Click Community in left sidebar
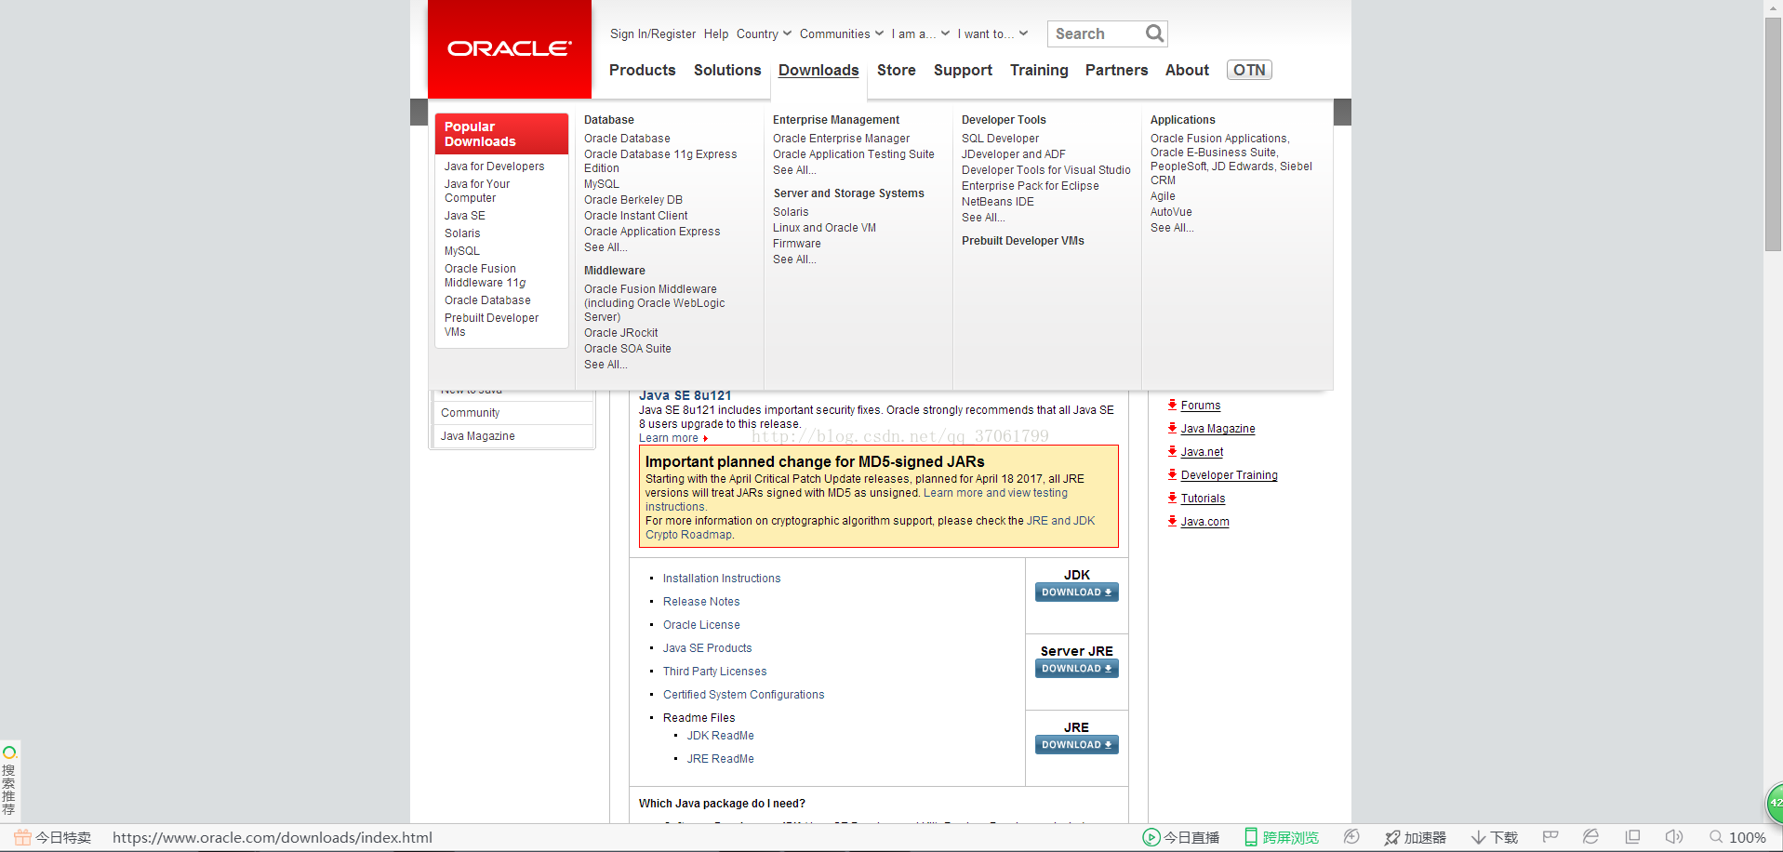This screenshot has height=852, width=1783. tap(471, 413)
